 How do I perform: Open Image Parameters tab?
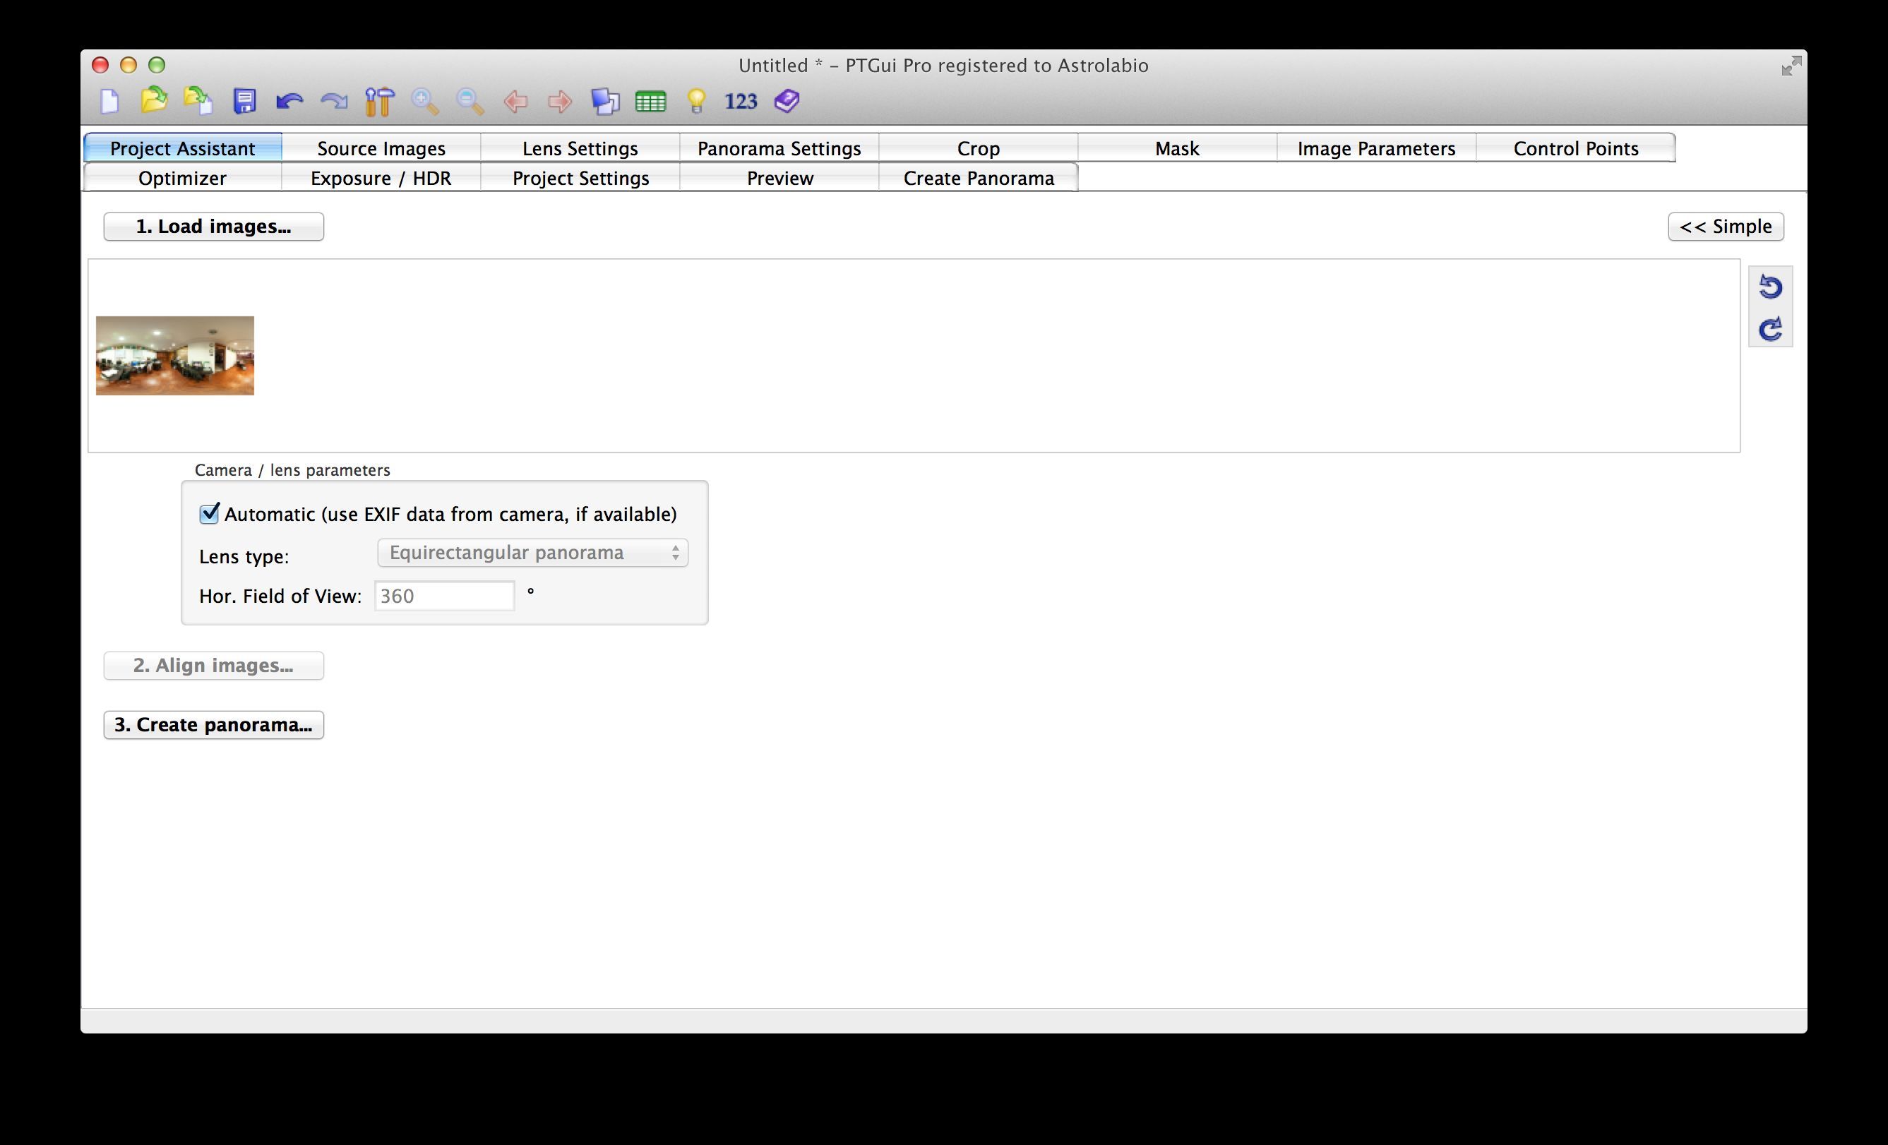[1376, 148]
